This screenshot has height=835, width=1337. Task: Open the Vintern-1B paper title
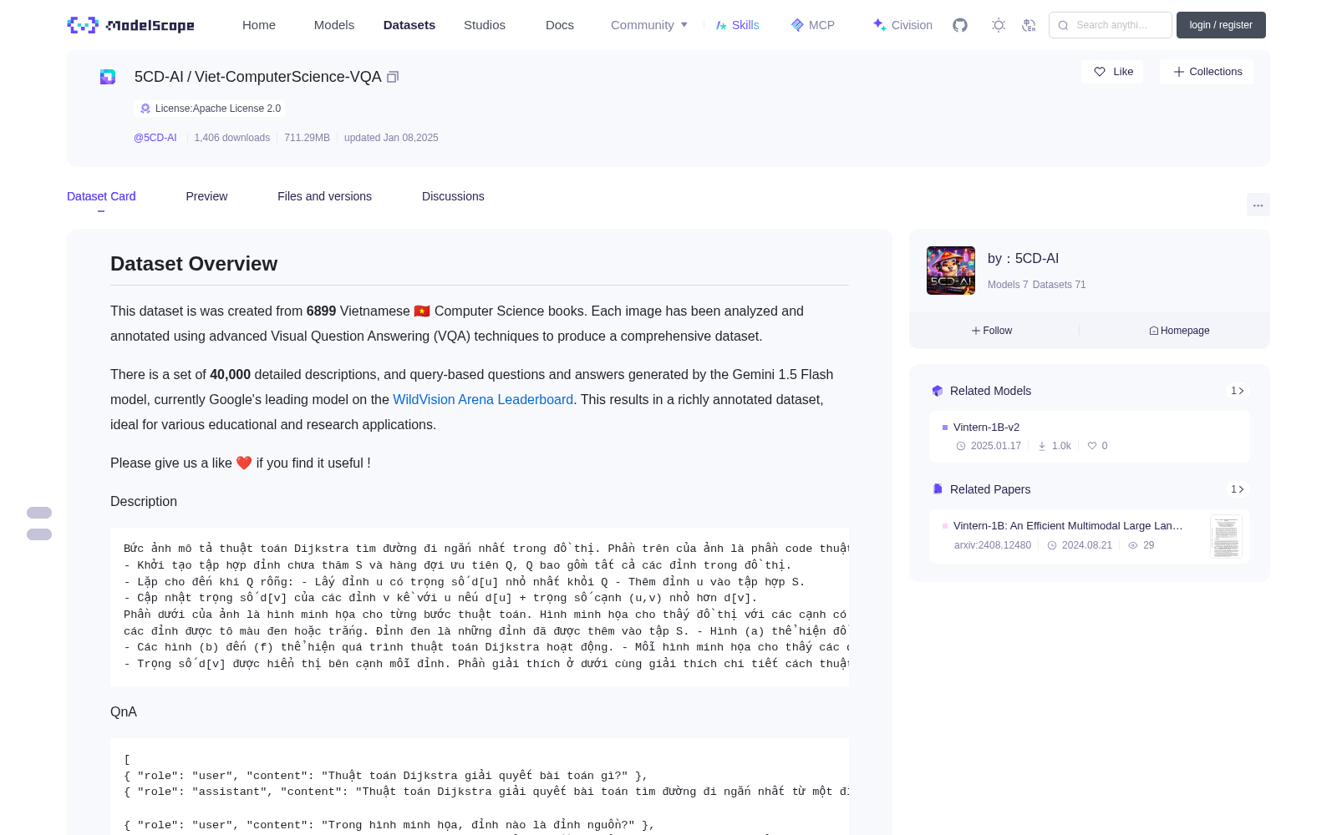coord(1068,526)
